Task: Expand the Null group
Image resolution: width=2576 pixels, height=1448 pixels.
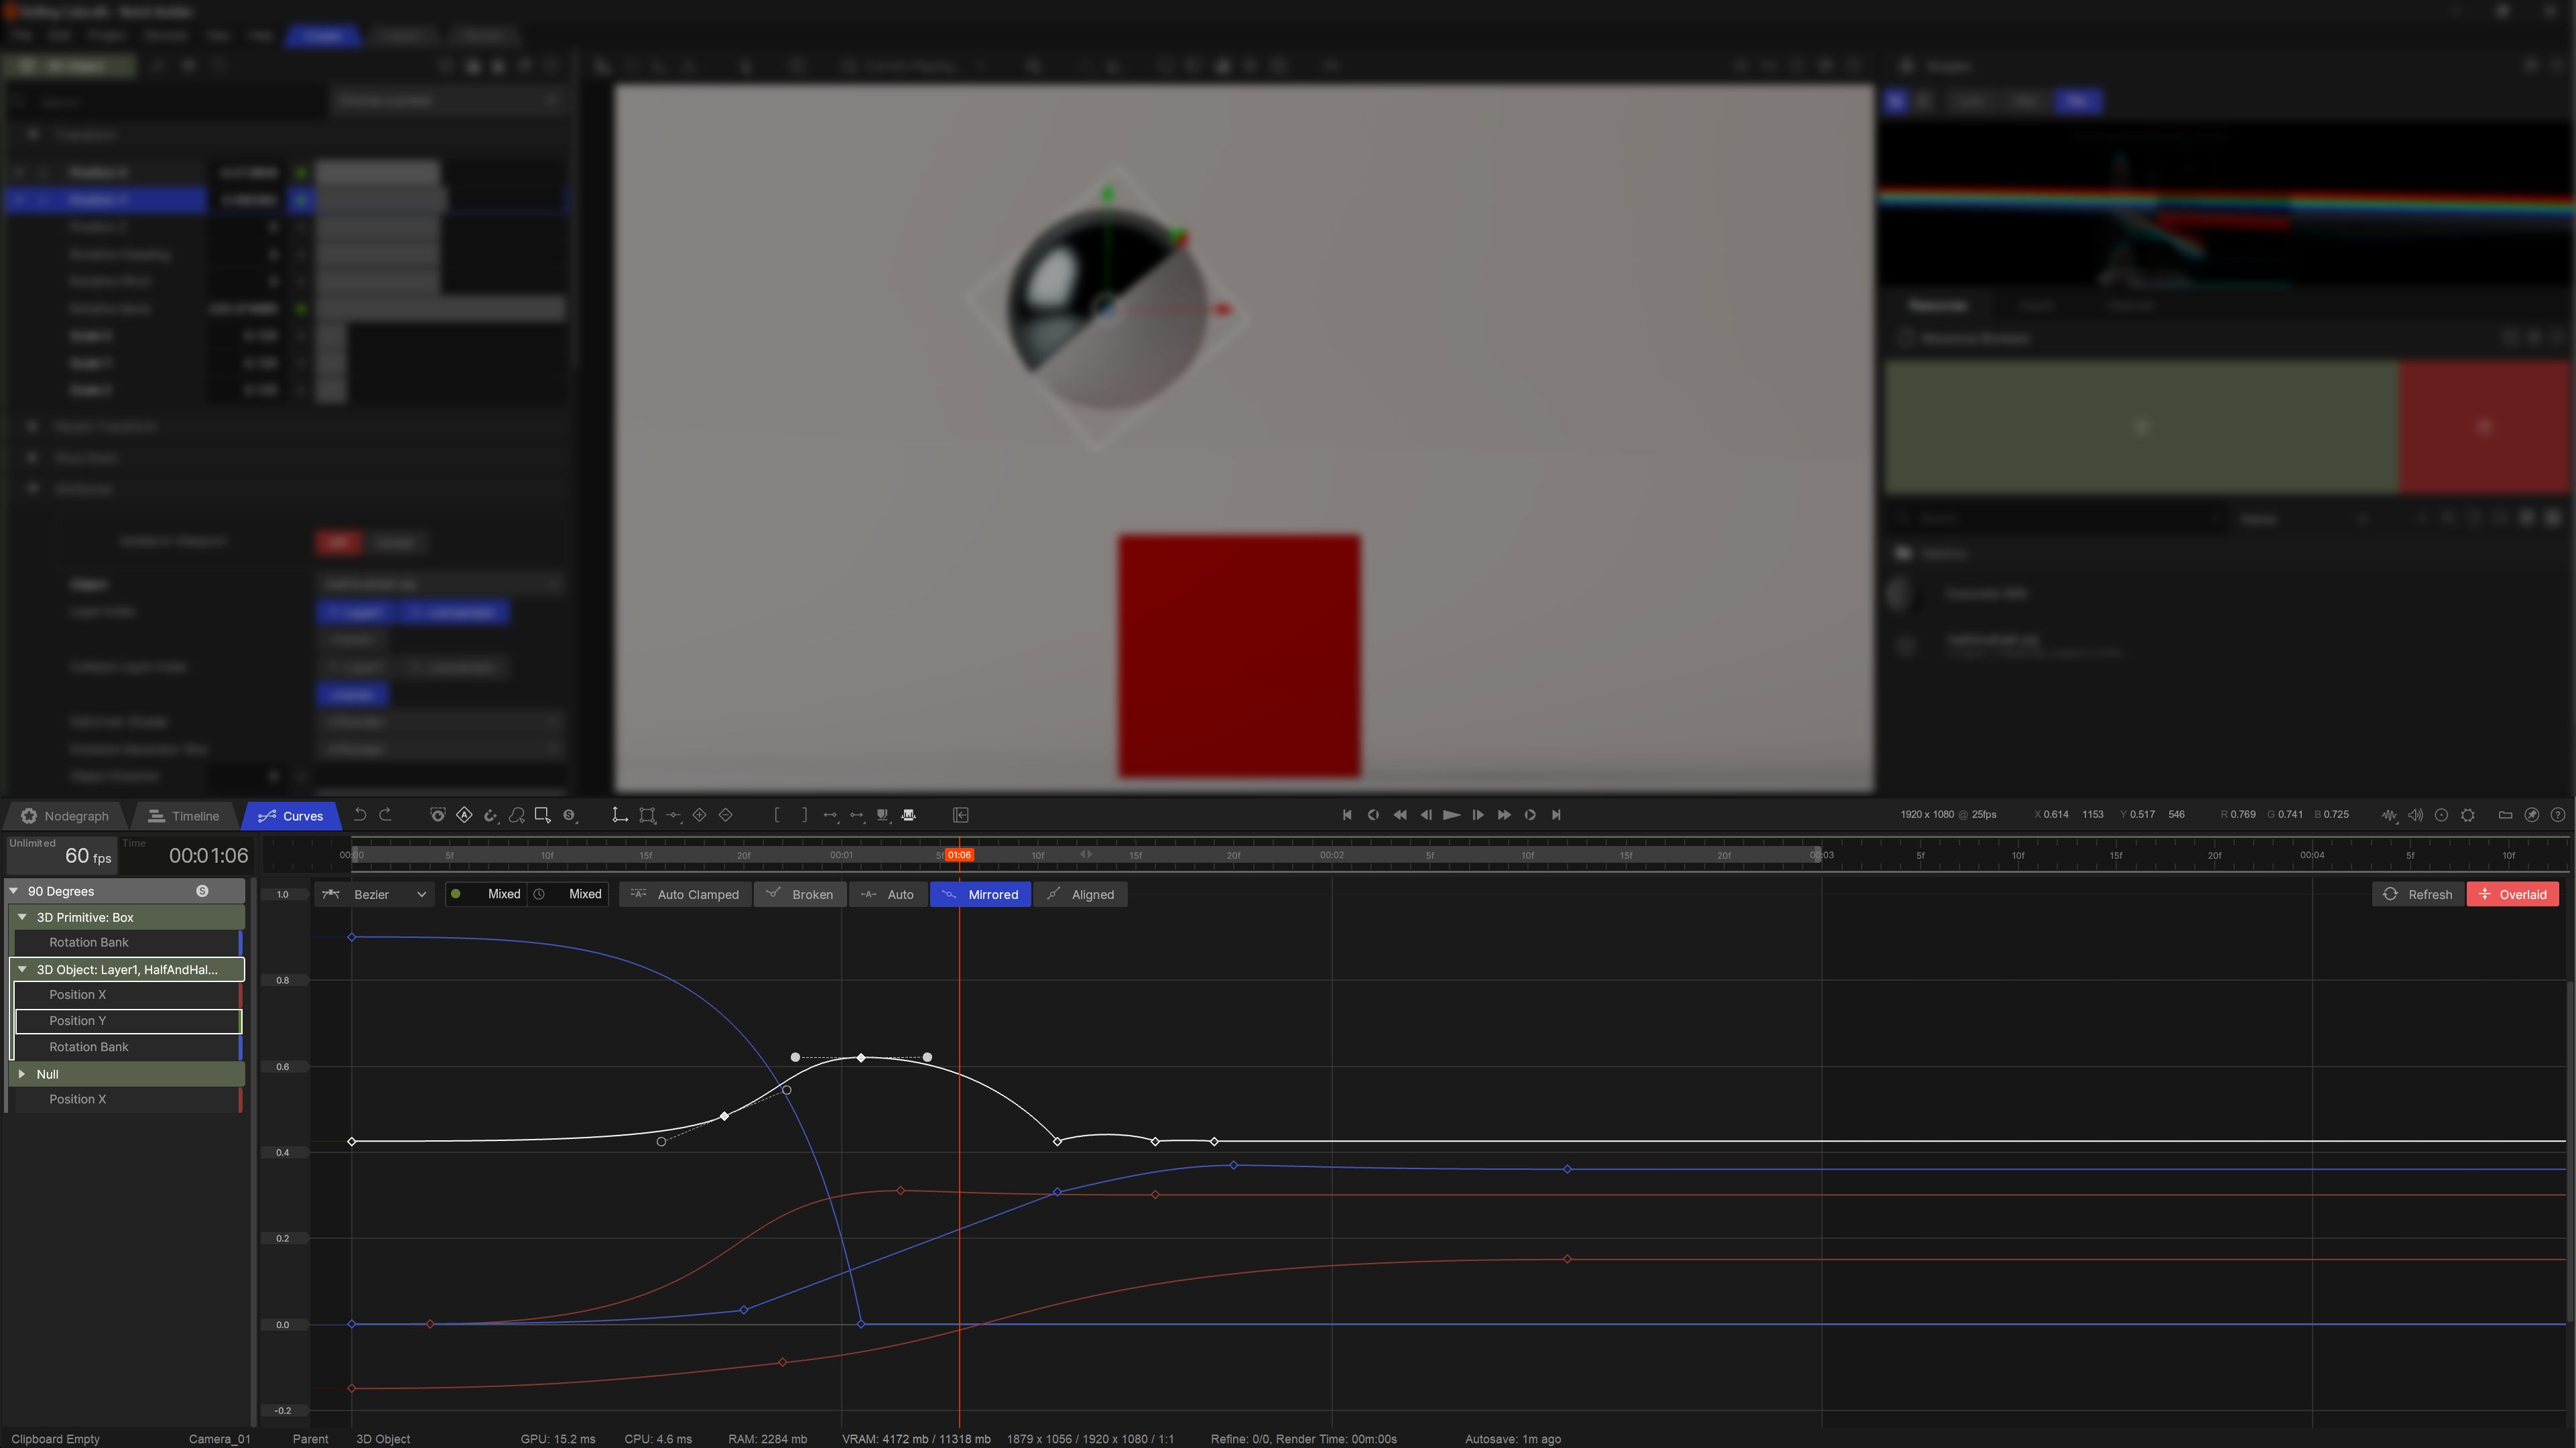Action: [22, 1074]
